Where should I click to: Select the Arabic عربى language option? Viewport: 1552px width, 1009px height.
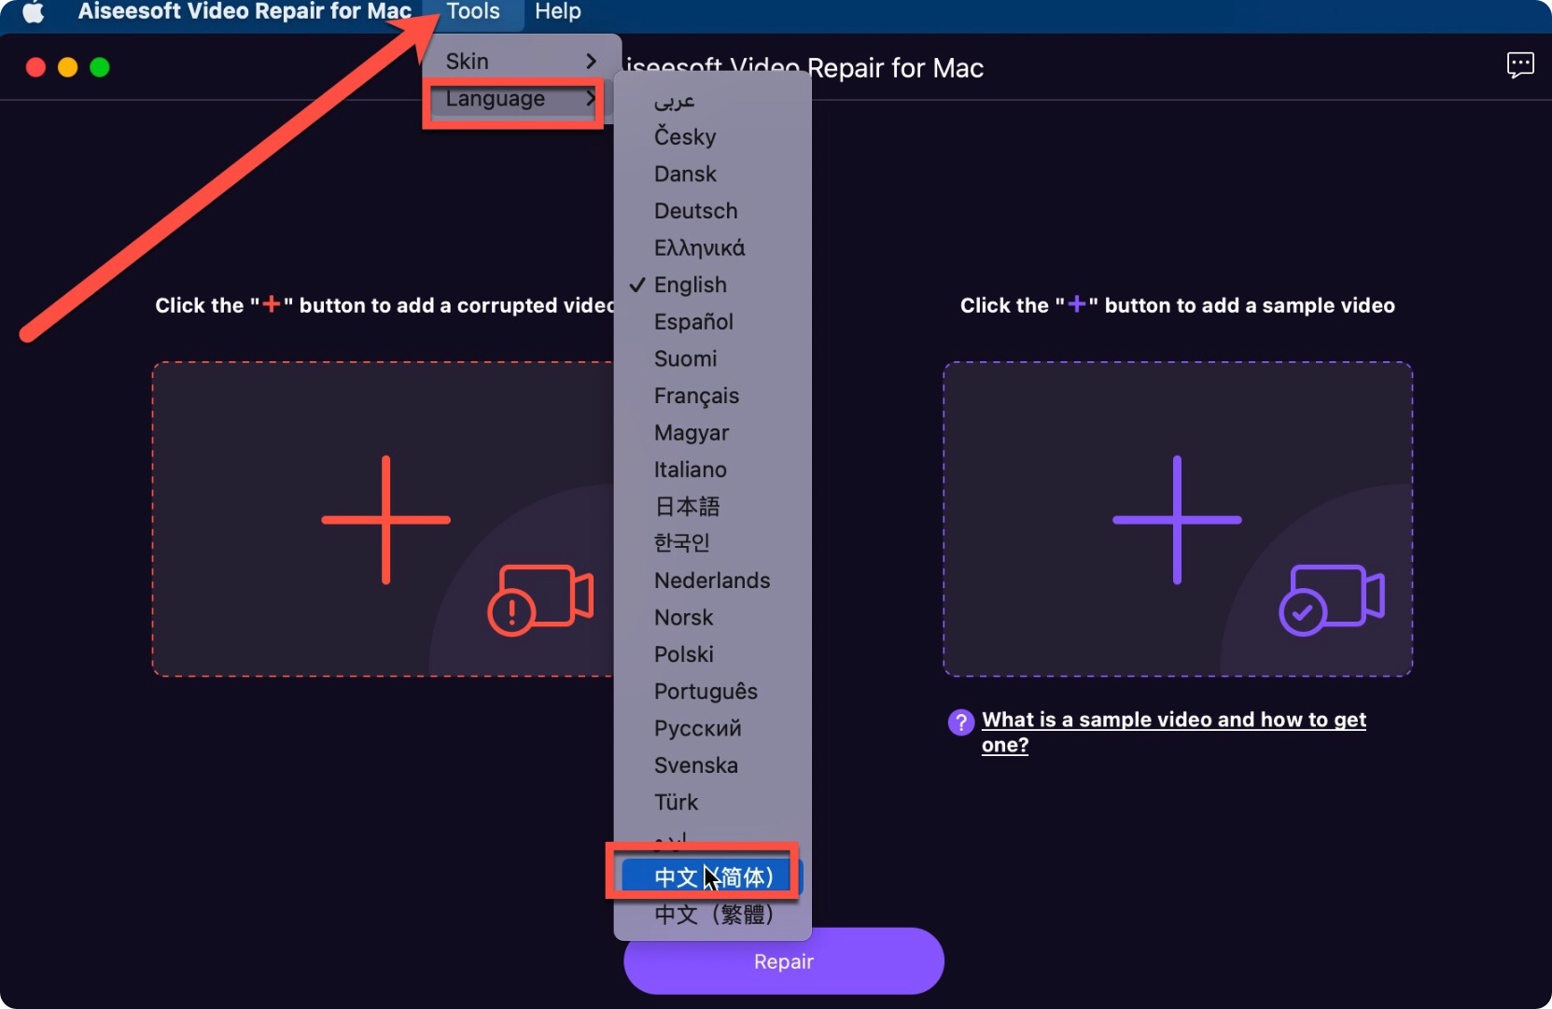tap(712, 101)
